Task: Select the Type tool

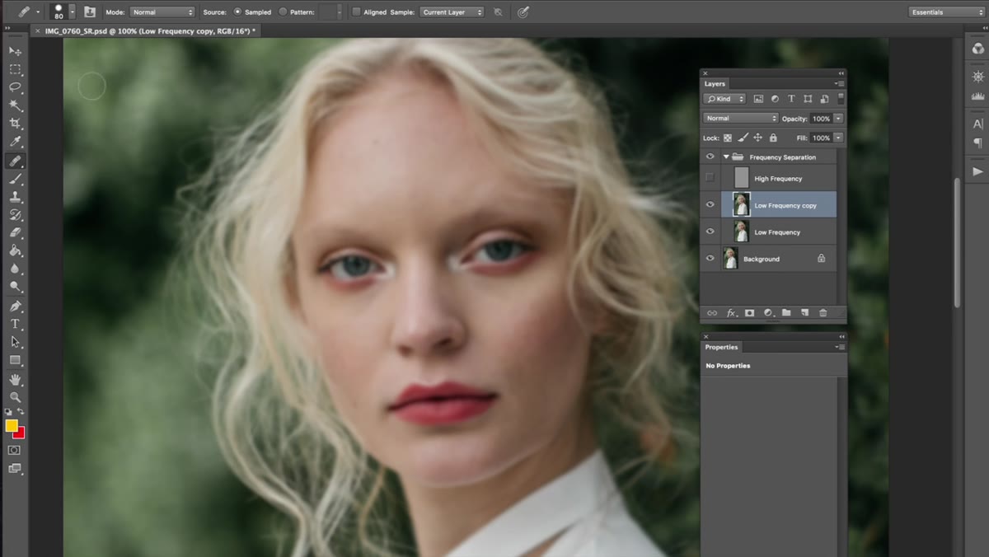Action: click(x=15, y=325)
